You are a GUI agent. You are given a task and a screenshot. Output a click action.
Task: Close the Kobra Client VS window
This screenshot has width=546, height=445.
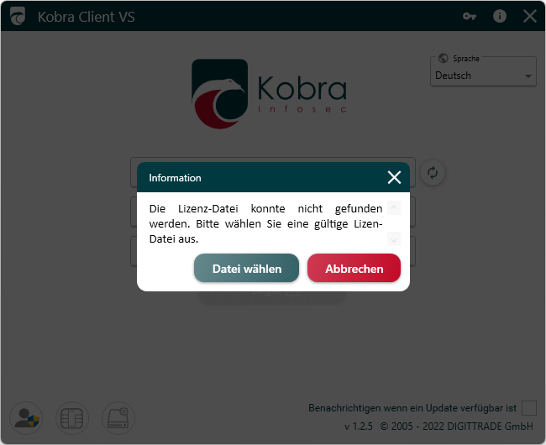[x=529, y=16]
